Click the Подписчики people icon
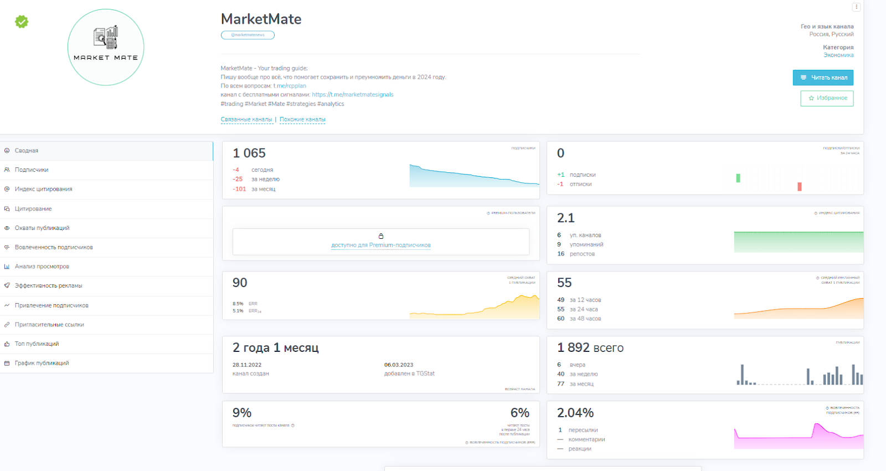The height and width of the screenshot is (471, 886). click(x=7, y=170)
